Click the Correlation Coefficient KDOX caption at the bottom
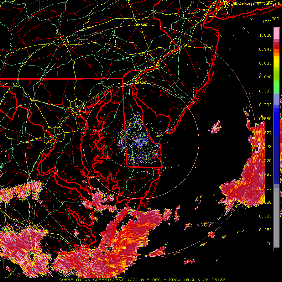 coord(142,280)
